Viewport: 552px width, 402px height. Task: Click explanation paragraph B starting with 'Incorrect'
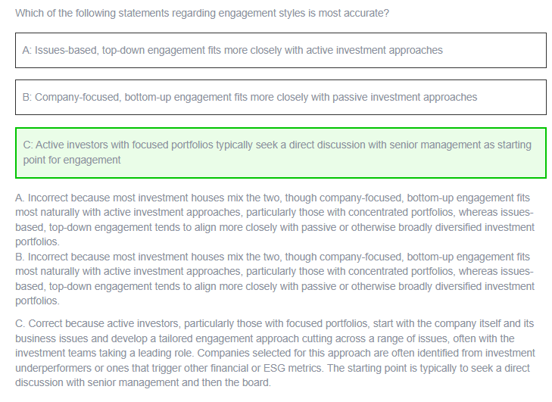(275, 279)
